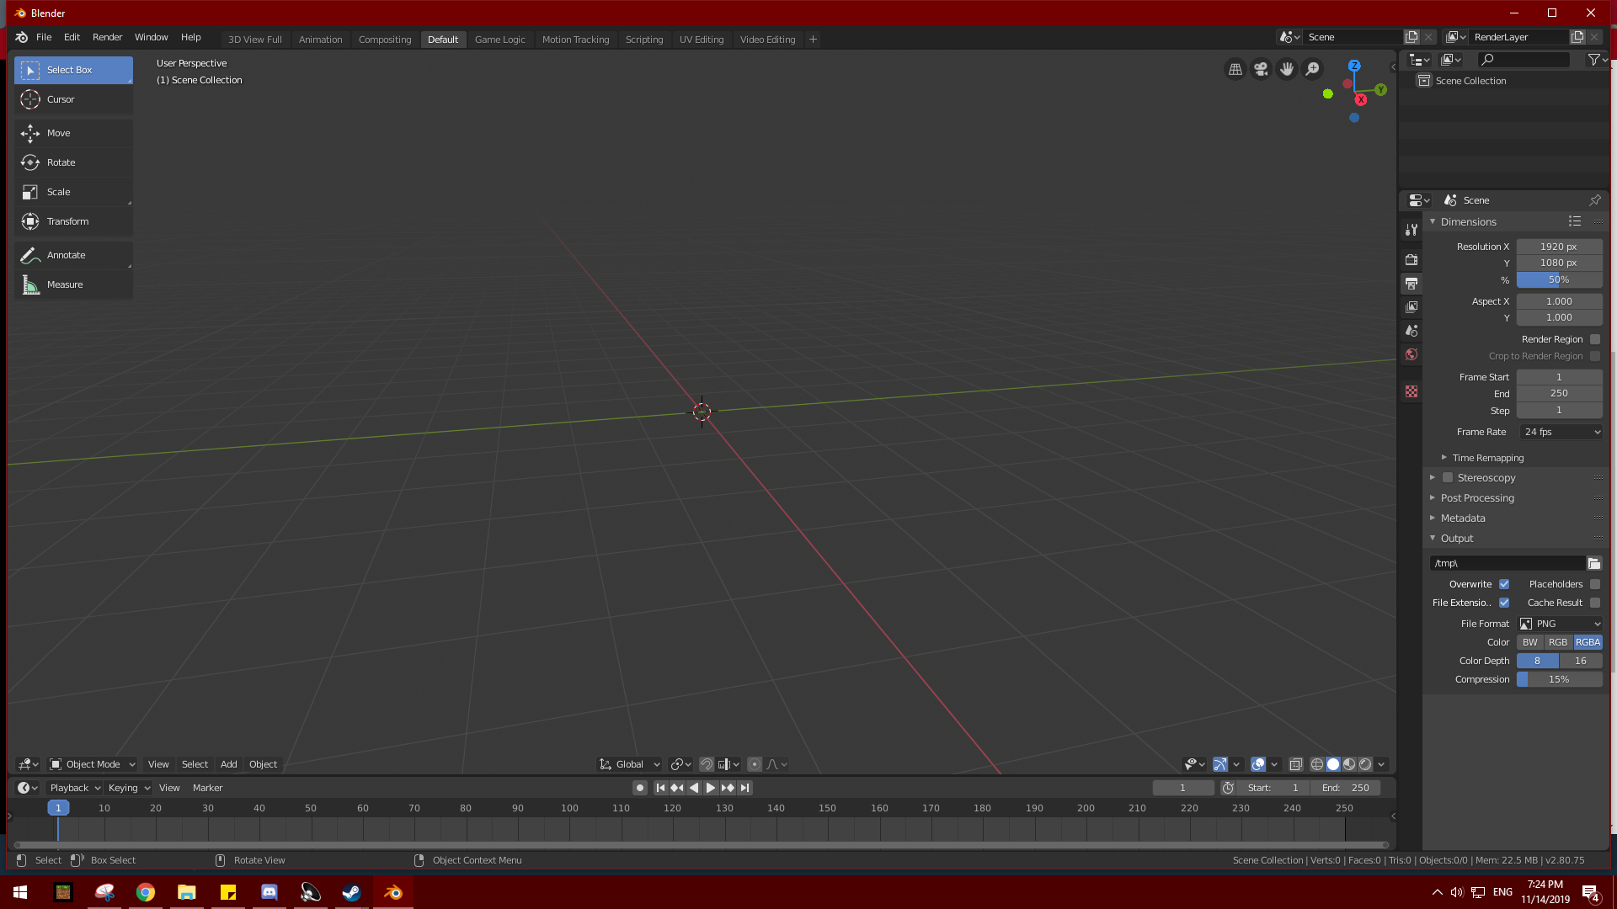Jump to the timeline end frame
Viewport: 1617px width, 909px height.
[x=744, y=788]
